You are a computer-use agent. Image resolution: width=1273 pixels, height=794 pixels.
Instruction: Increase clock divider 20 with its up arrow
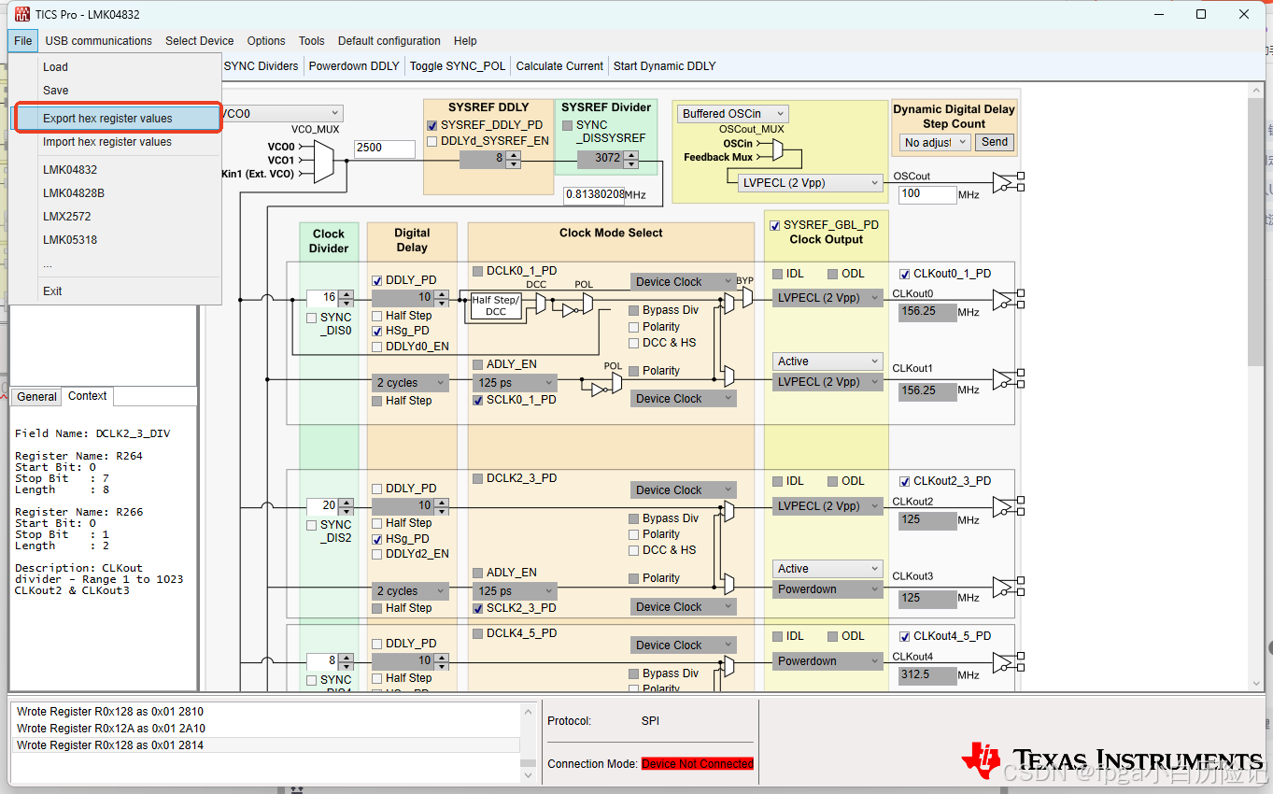point(347,502)
